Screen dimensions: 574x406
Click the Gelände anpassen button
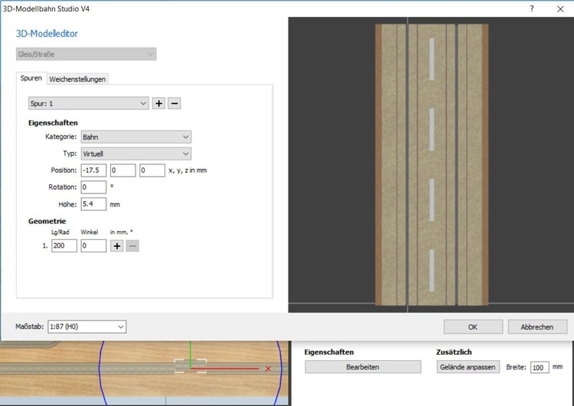[x=468, y=367]
